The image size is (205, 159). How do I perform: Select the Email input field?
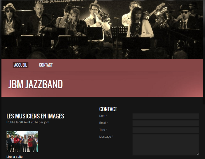tap(166, 123)
